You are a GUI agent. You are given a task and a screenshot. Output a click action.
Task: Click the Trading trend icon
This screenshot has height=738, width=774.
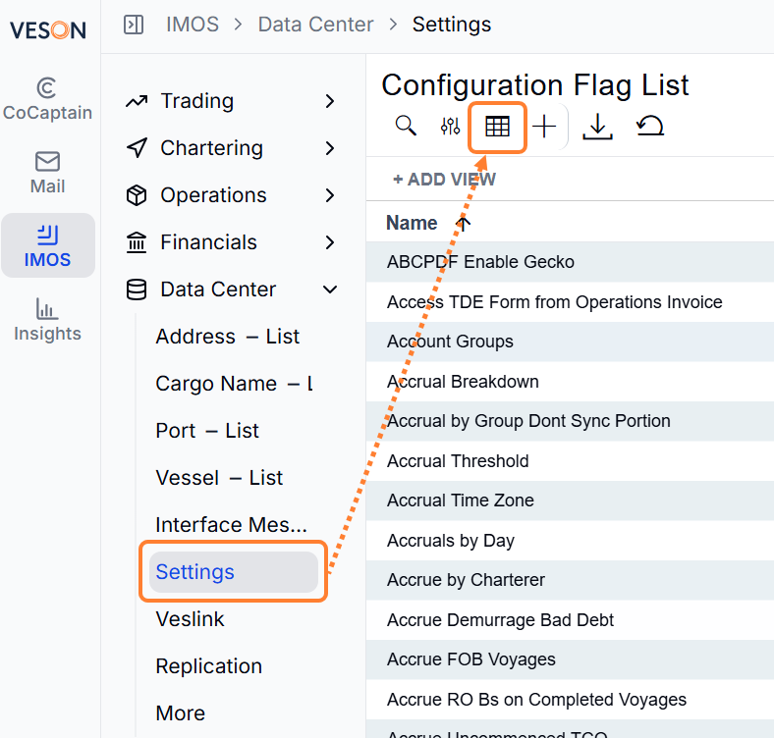coord(137,101)
